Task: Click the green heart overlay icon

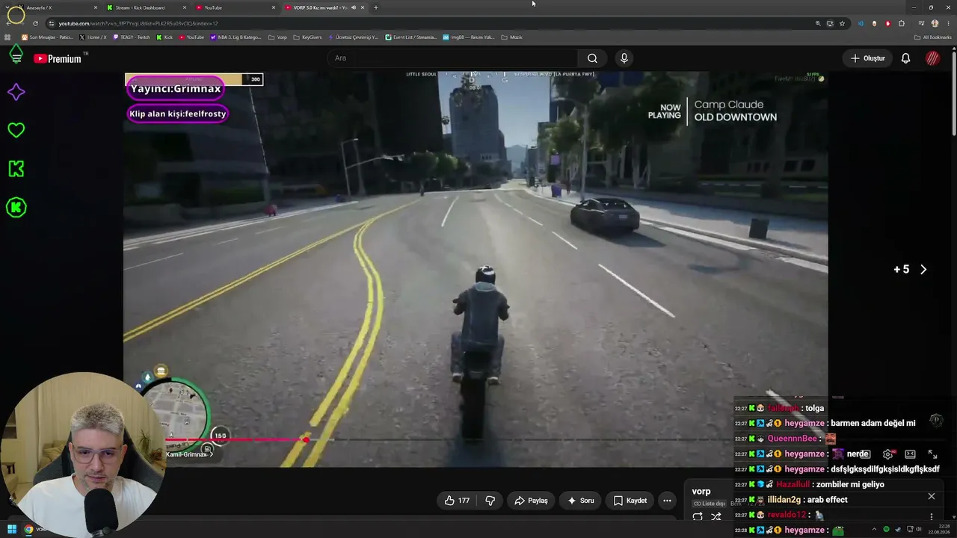Action: click(16, 130)
